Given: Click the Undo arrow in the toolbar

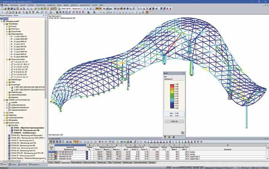Looking at the screenshot, I should tap(28, 8).
